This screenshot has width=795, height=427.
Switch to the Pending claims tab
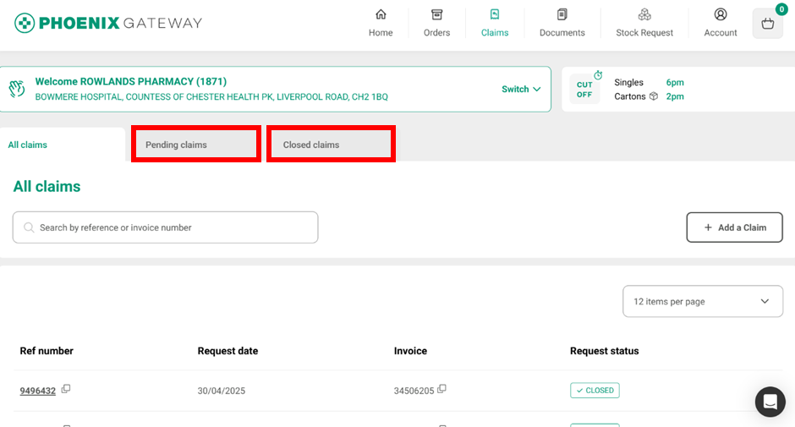pos(195,145)
